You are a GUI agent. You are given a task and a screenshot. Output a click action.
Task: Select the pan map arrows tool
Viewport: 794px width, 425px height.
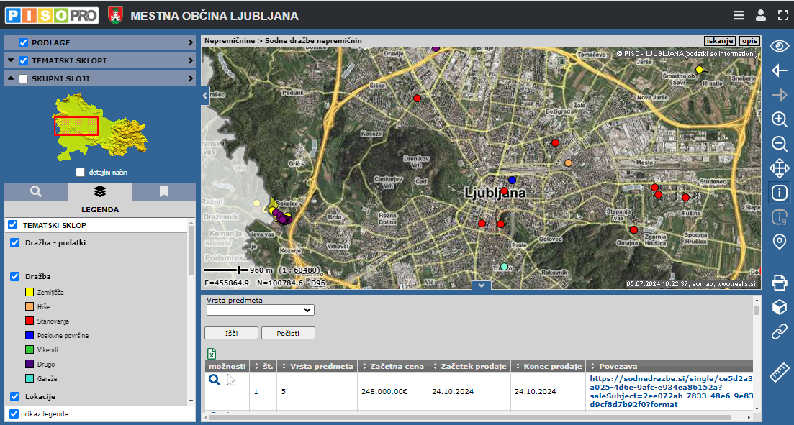779,168
